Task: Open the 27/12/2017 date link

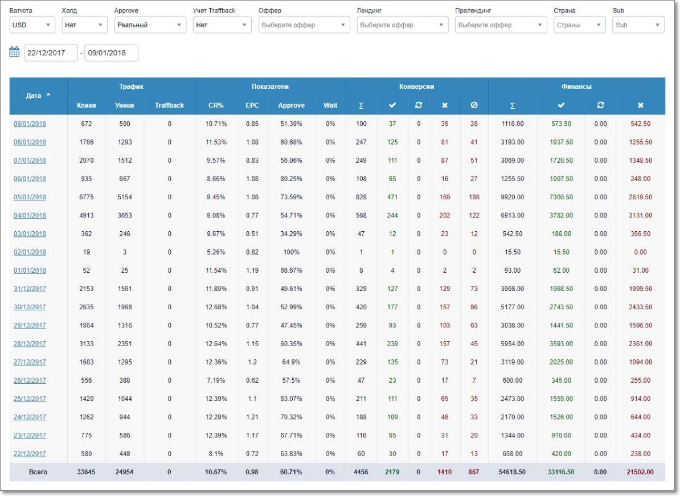Action: (x=30, y=362)
